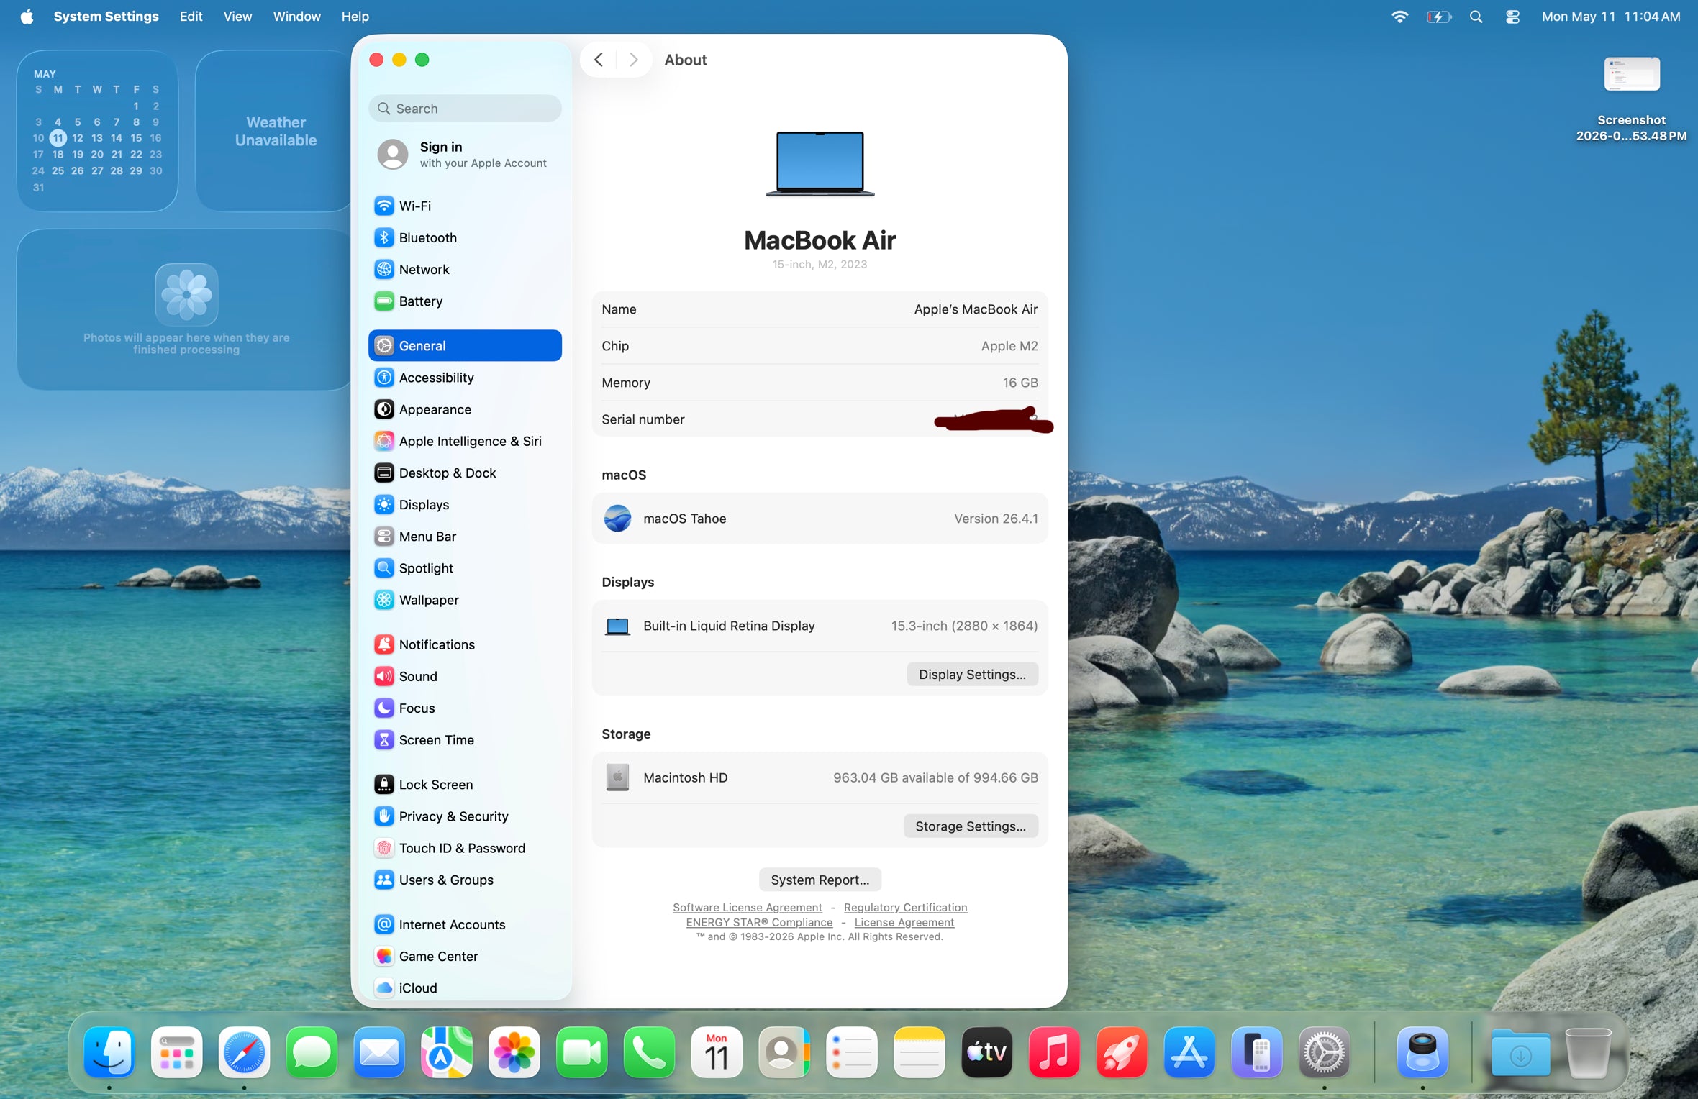Click the macOS Tahoe version row
Viewport: 1698px width, 1099px height.
point(820,519)
